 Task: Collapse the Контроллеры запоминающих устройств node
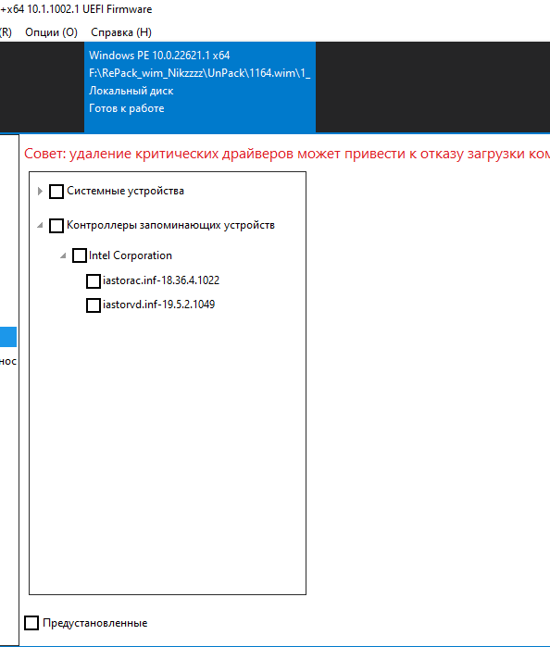(x=40, y=225)
